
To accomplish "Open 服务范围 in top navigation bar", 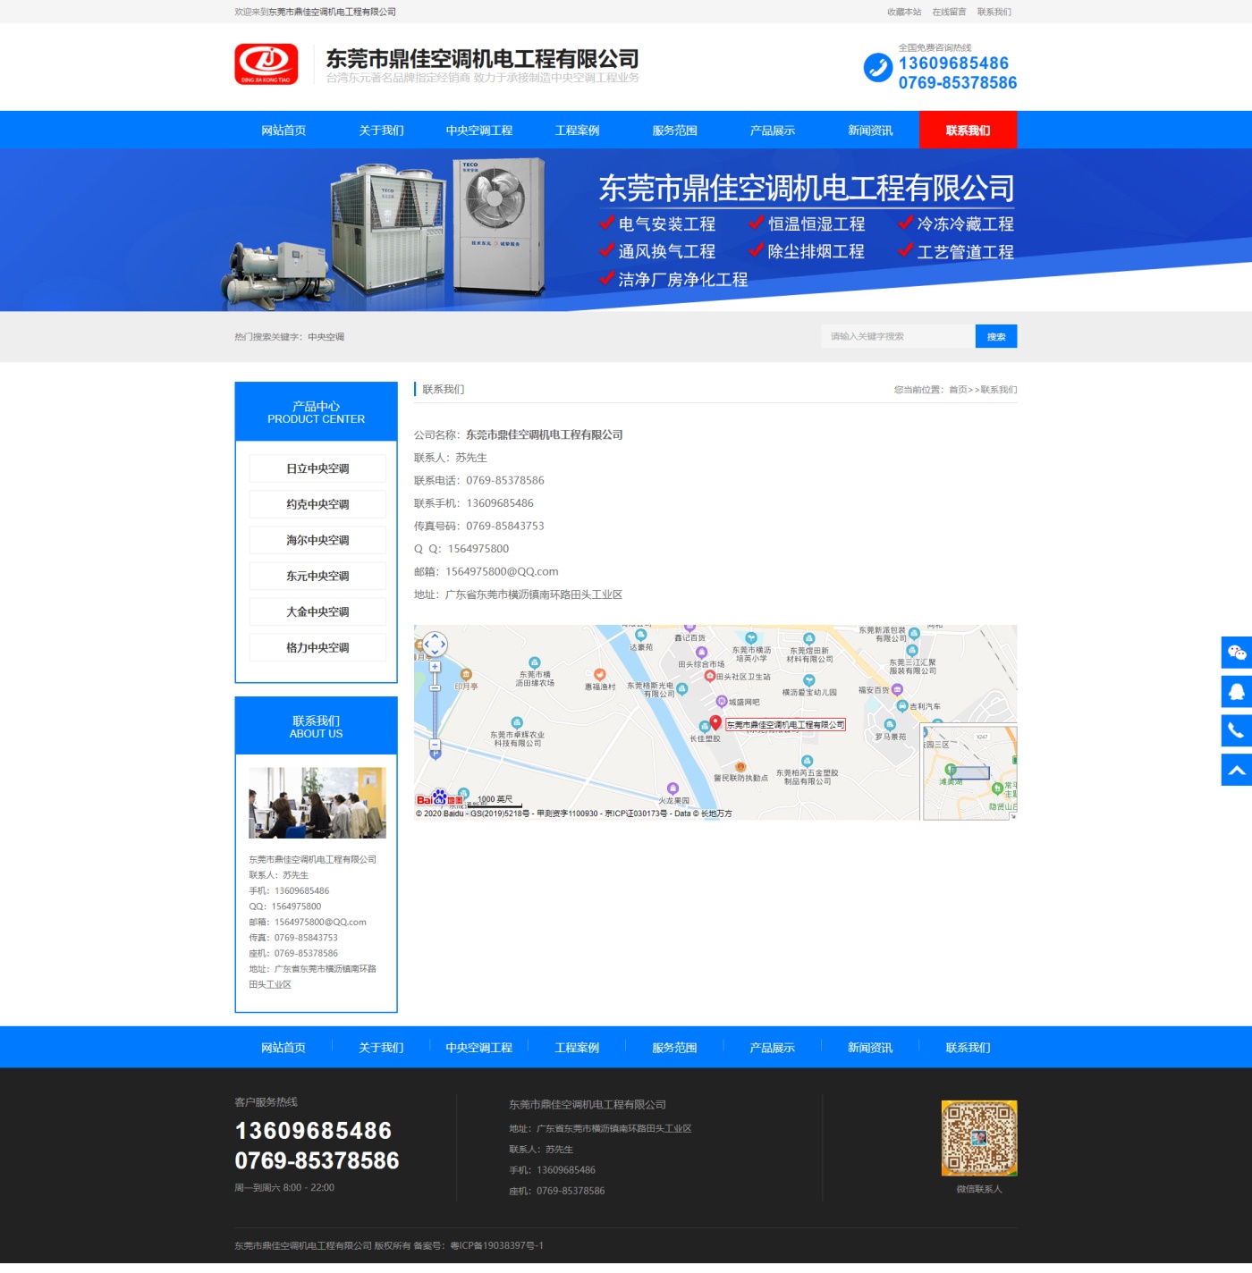I will click(674, 131).
